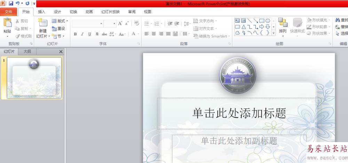
Task: Toggle align text right
Action: click(161, 34)
